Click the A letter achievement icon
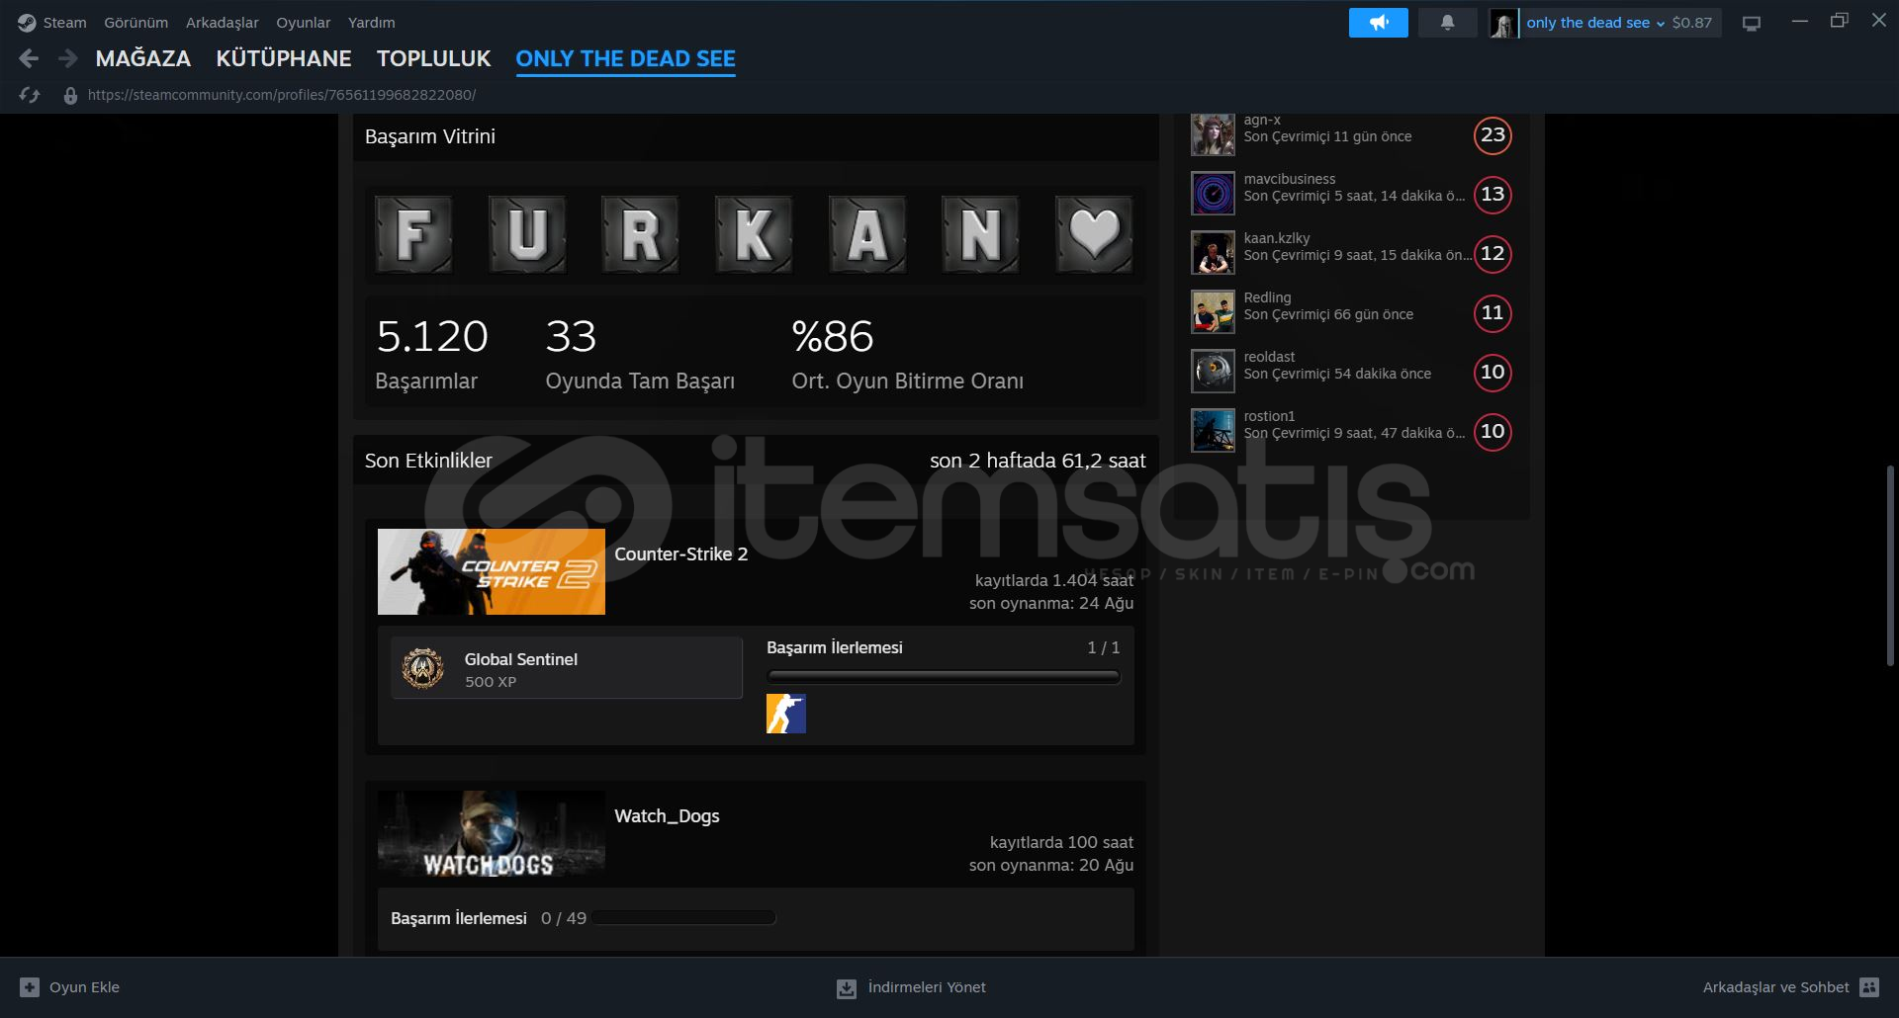The image size is (1899, 1018). tap(867, 234)
